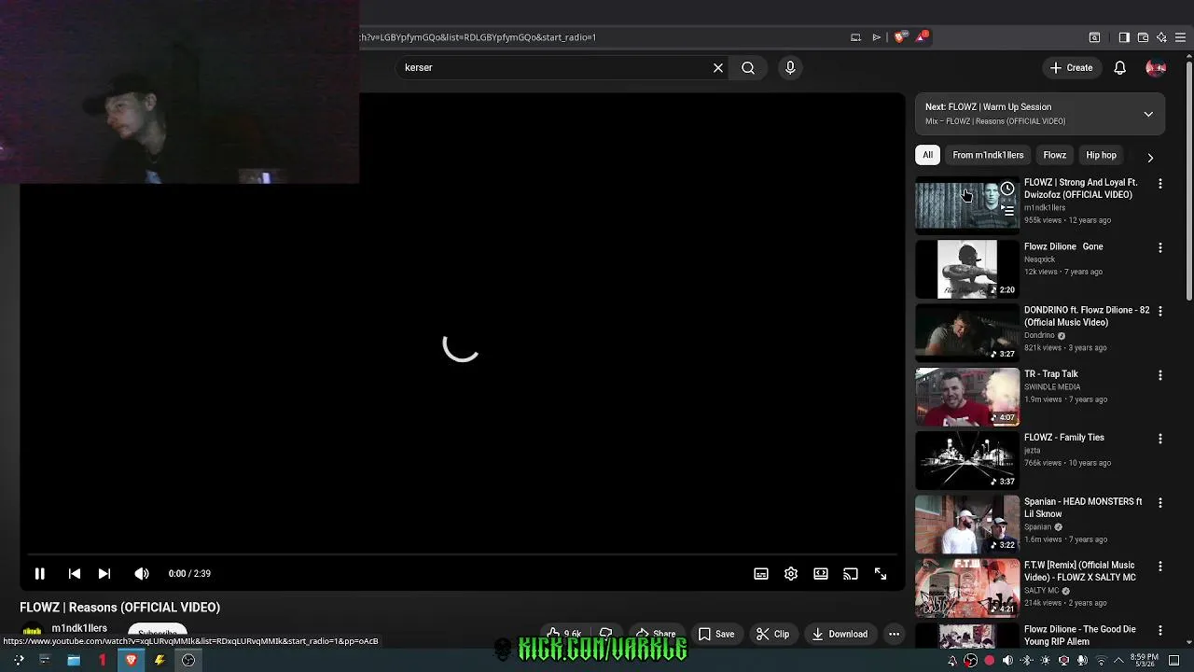Skip to next video with the next button

tap(104, 574)
